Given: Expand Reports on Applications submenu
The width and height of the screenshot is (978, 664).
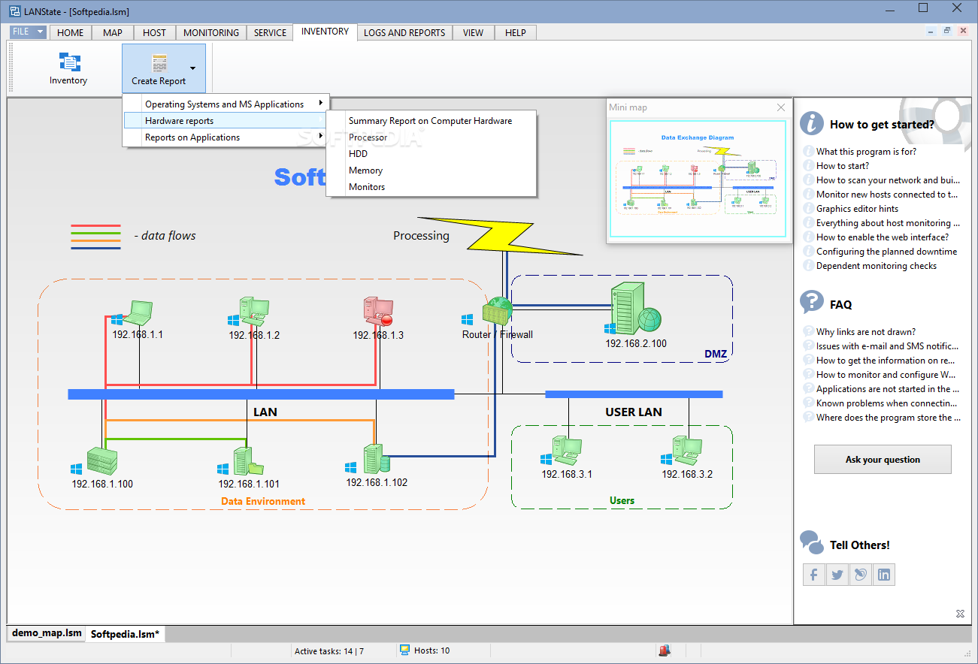Looking at the screenshot, I should click(x=226, y=137).
